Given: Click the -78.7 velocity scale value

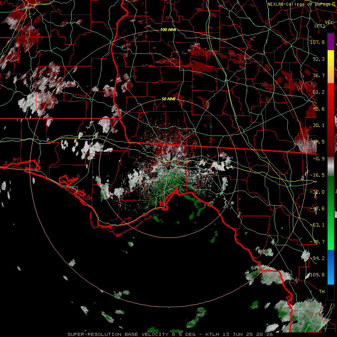Looking at the screenshot, I should [x=317, y=242].
